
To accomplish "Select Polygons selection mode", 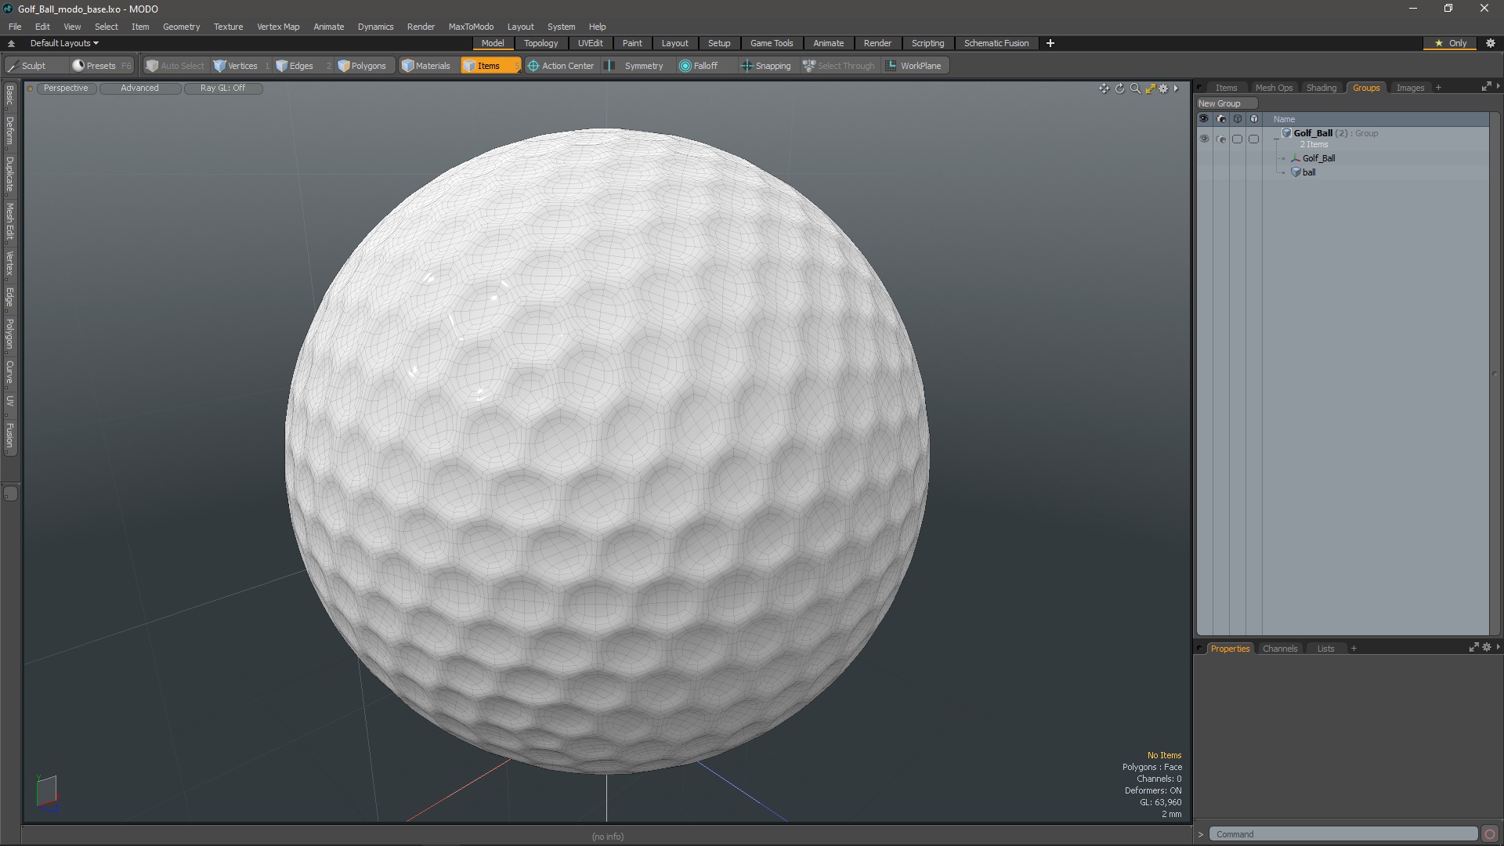I will (x=362, y=66).
